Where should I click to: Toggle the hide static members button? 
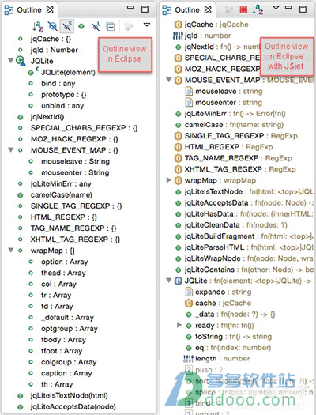point(66,26)
